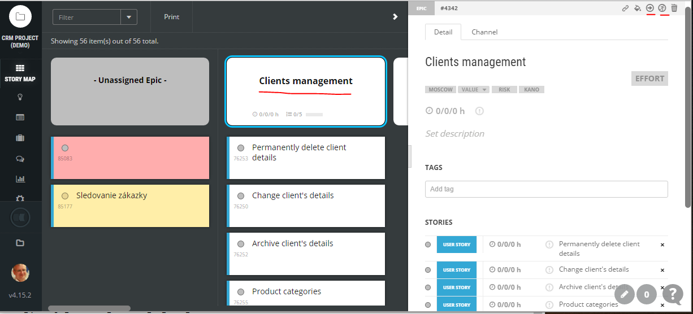
Task: Toggle status circle on Change client's details card
Action: pos(241,196)
